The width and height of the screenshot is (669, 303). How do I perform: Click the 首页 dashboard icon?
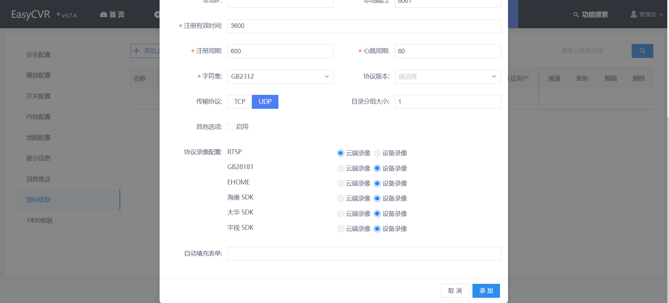click(x=103, y=15)
